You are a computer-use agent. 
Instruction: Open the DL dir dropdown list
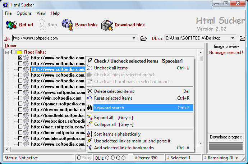(x=233, y=38)
